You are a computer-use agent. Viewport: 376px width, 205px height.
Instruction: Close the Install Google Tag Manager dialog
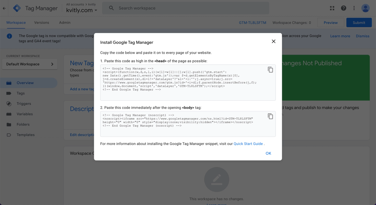(x=273, y=41)
